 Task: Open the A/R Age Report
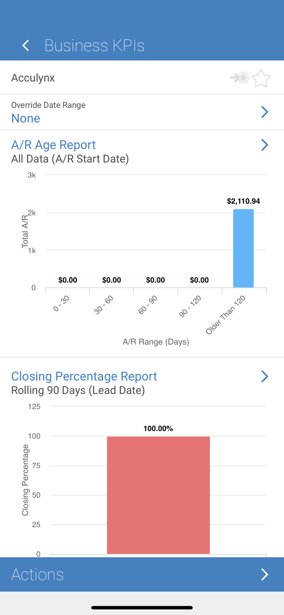pos(53,145)
